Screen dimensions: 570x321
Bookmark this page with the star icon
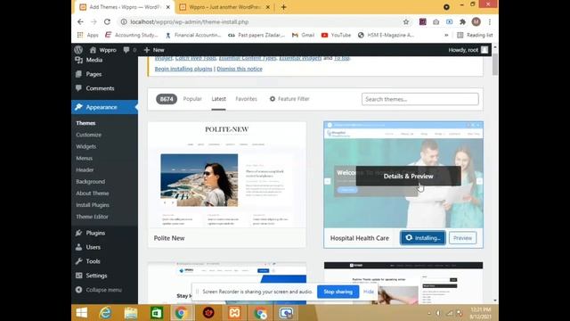tap(406, 21)
